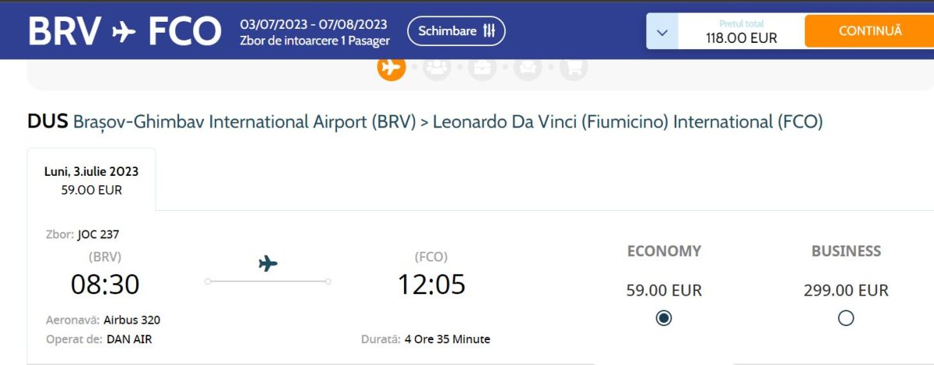934x365 pixels.
Task: Open the Pretul total 118.00 EUR summary
Action: 741,32
